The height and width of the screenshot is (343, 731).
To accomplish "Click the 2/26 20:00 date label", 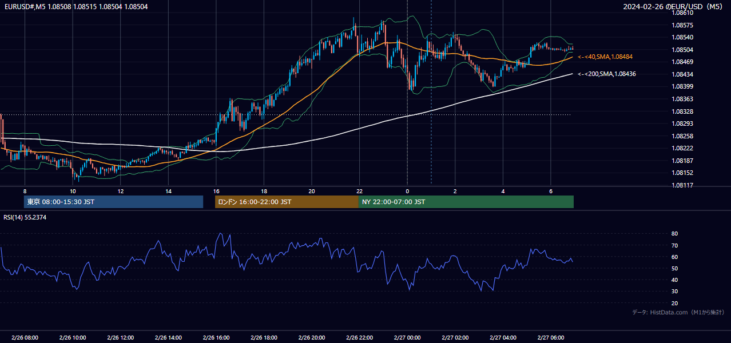I will [x=311, y=338].
